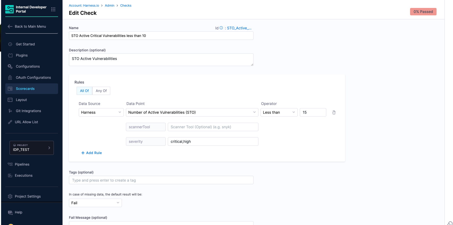This screenshot has height=225, width=453.
Task: Click the OAuth Configurations lock icon
Action: [10, 78]
